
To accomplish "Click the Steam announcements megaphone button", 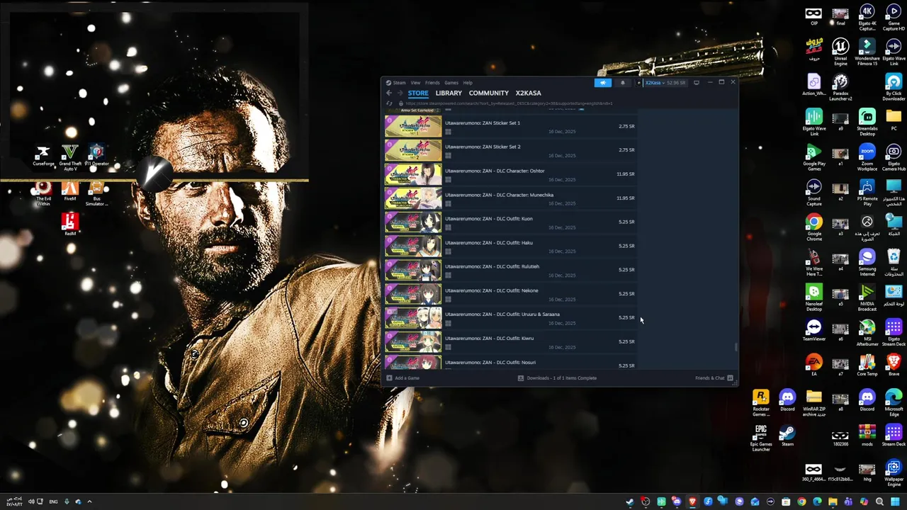I will pyautogui.click(x=602, y=83).
